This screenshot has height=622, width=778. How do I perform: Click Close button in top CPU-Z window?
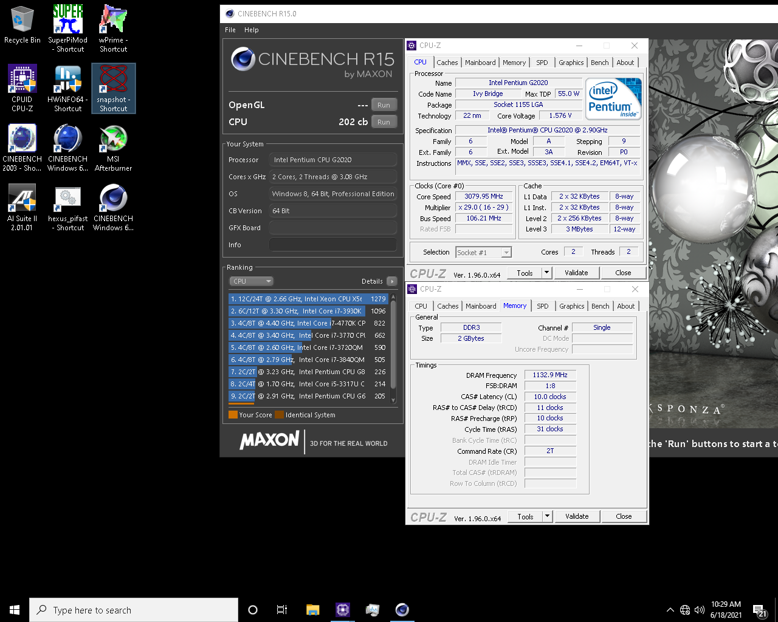pyautogui.click(x=623, y=273)
